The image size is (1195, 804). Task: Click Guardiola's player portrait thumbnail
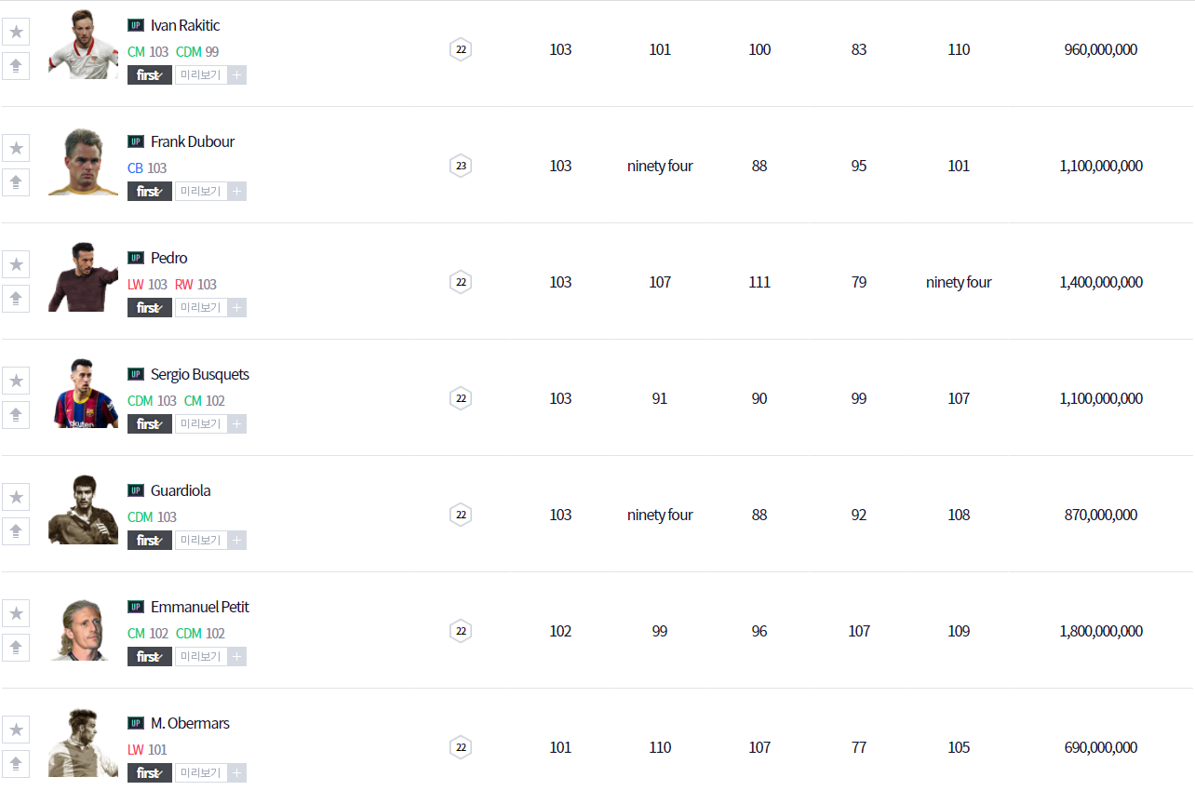click(83, 510)
